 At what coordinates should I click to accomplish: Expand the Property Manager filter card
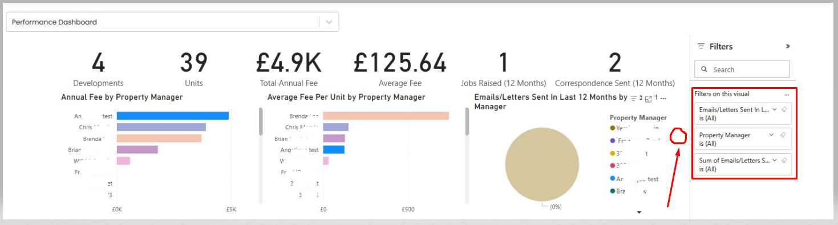pos(771,135)
